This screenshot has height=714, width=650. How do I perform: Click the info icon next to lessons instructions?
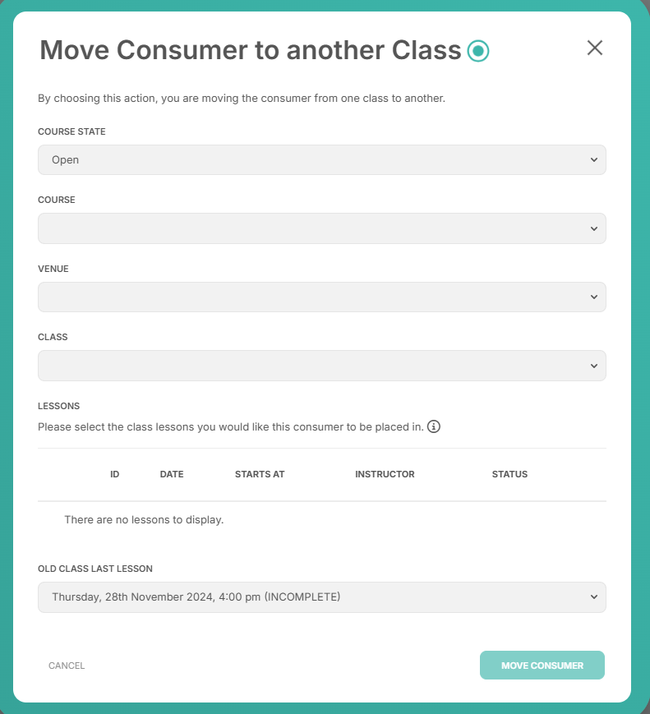[434, 426]
